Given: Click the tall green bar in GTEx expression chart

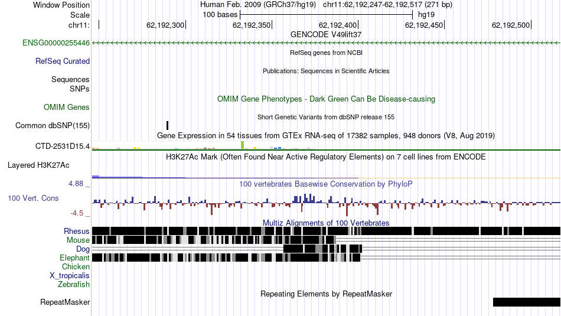Looking at the screenshot, I should (x=243, y=145).
